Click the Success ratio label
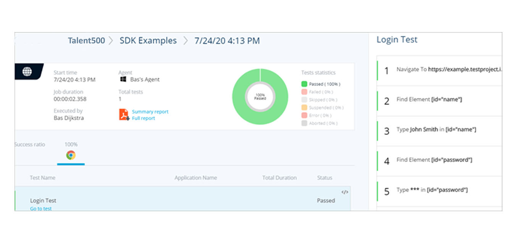517x233 pixels. pyautogui.click(x=30, y=144)
